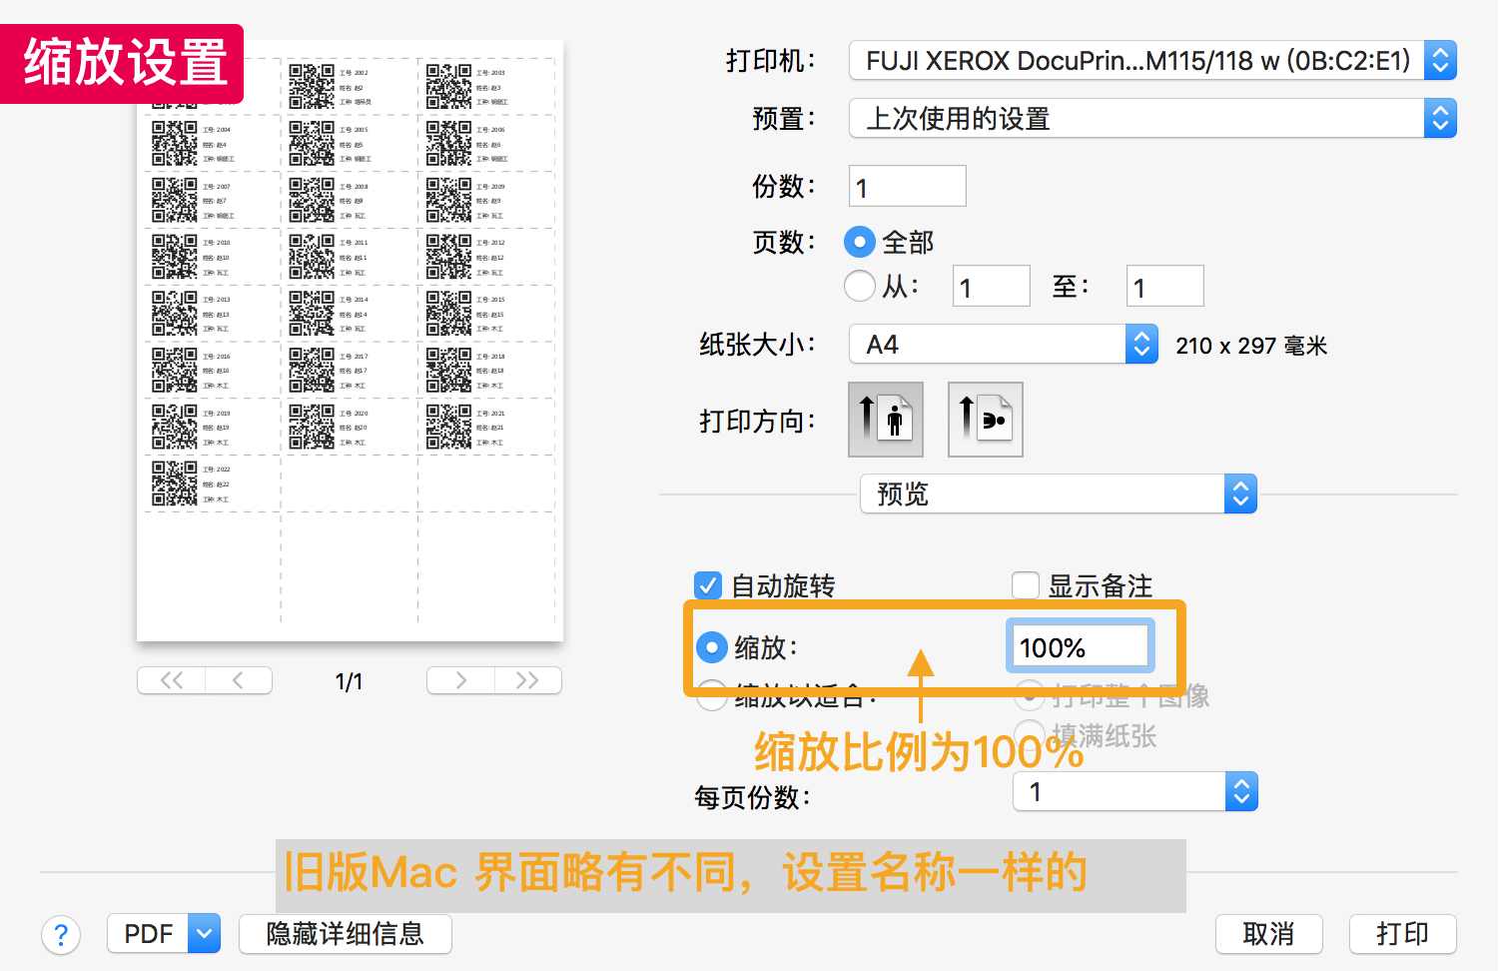The height and width of the screenshot is (971, 1500).
Task: Choose the 从 page range radio button
Action: (x=859, y=287)
